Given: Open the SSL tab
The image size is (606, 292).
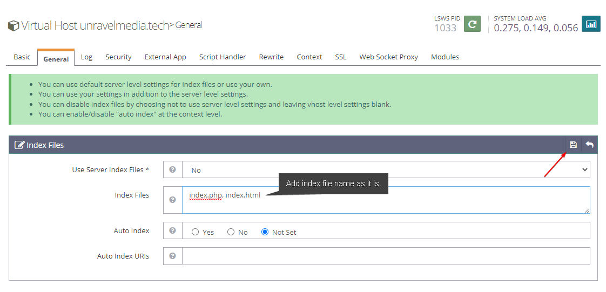Looking at the screenshot, I should [x=340, y=57].
